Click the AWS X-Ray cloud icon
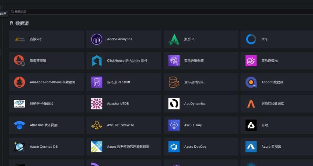The width and height of the screenshot is (313, 166). (174, 125)
